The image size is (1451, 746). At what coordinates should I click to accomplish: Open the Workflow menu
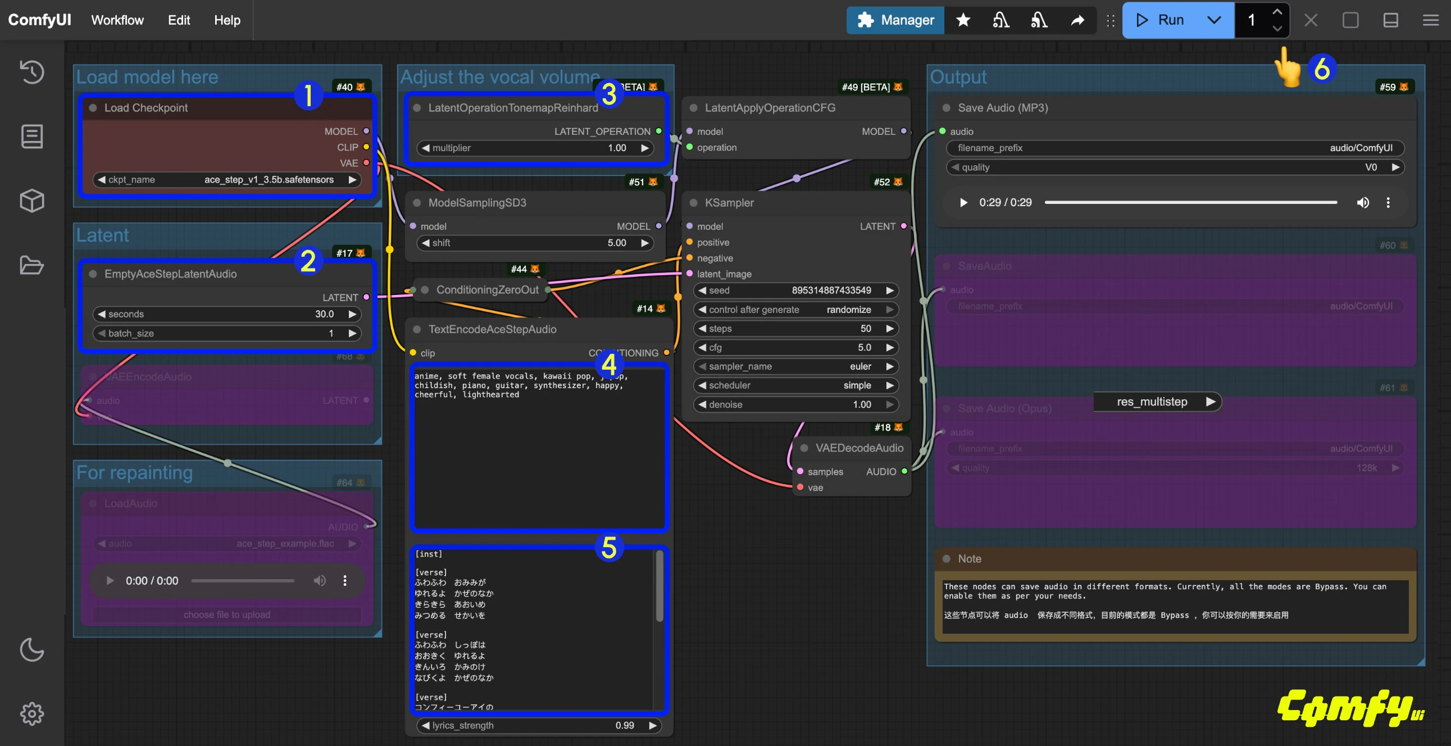click(x=117, y=20)
